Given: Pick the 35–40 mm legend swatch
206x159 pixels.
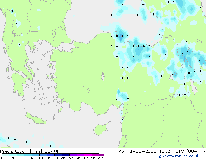Looking at the screenshot, I should tap(80, 155).
